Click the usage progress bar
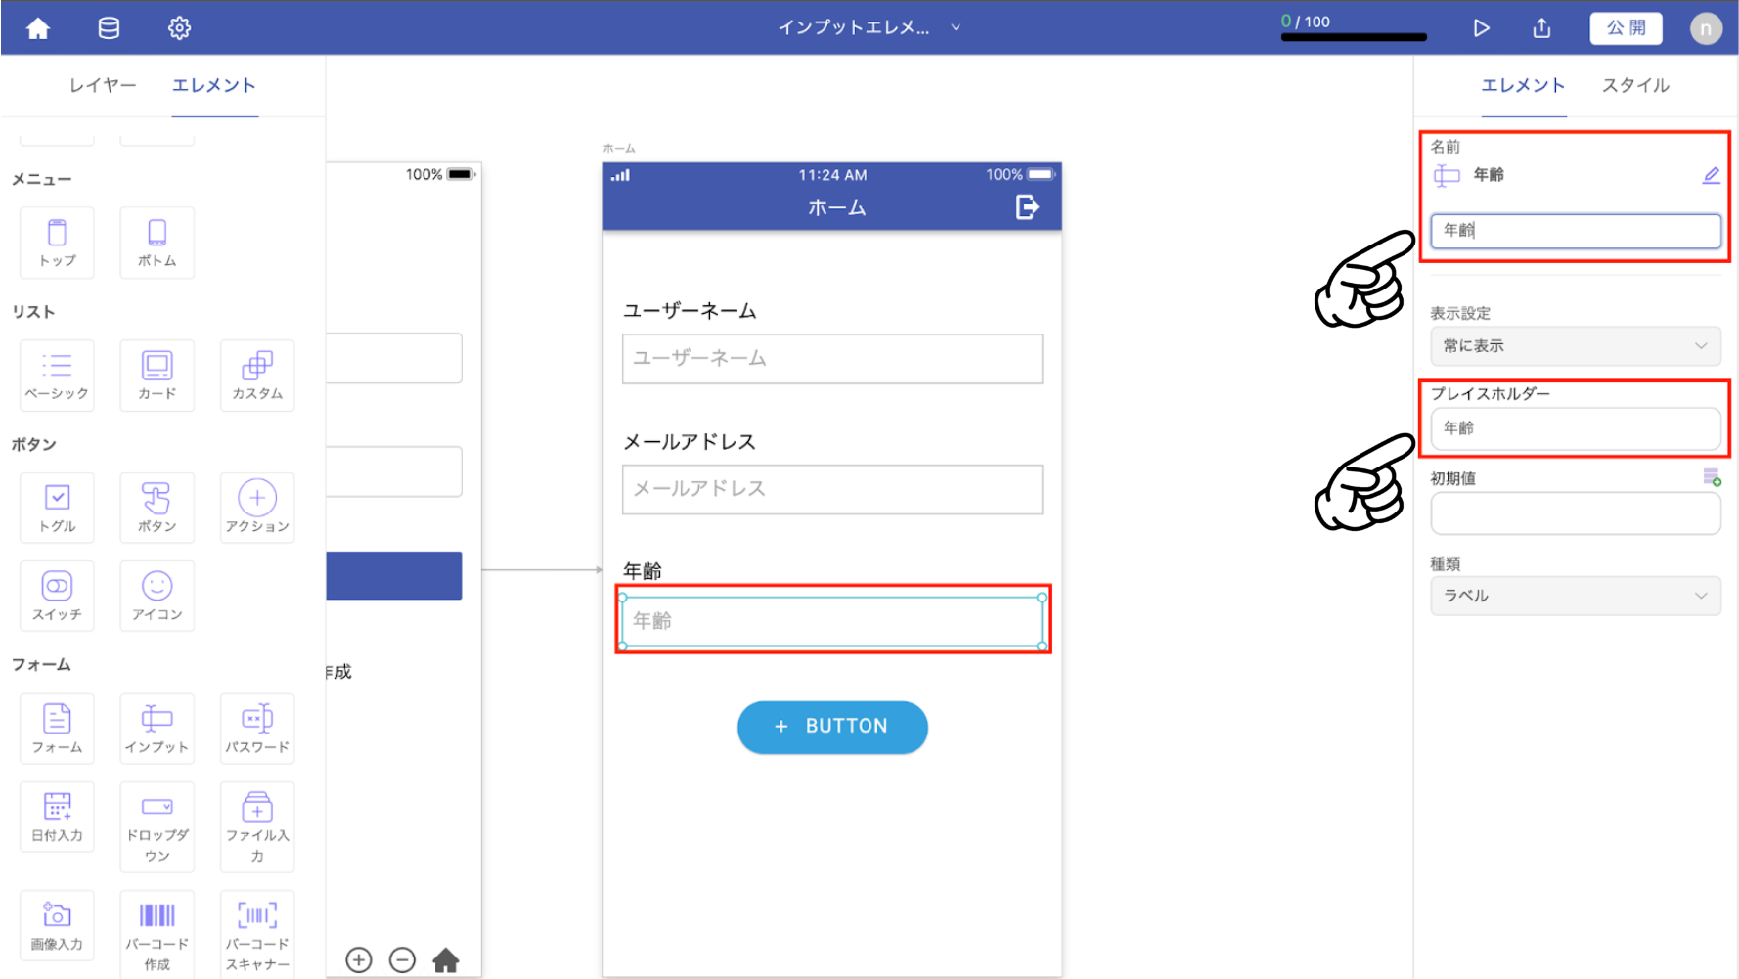Screen dimensions: 1739x979 pos(1354,37)
